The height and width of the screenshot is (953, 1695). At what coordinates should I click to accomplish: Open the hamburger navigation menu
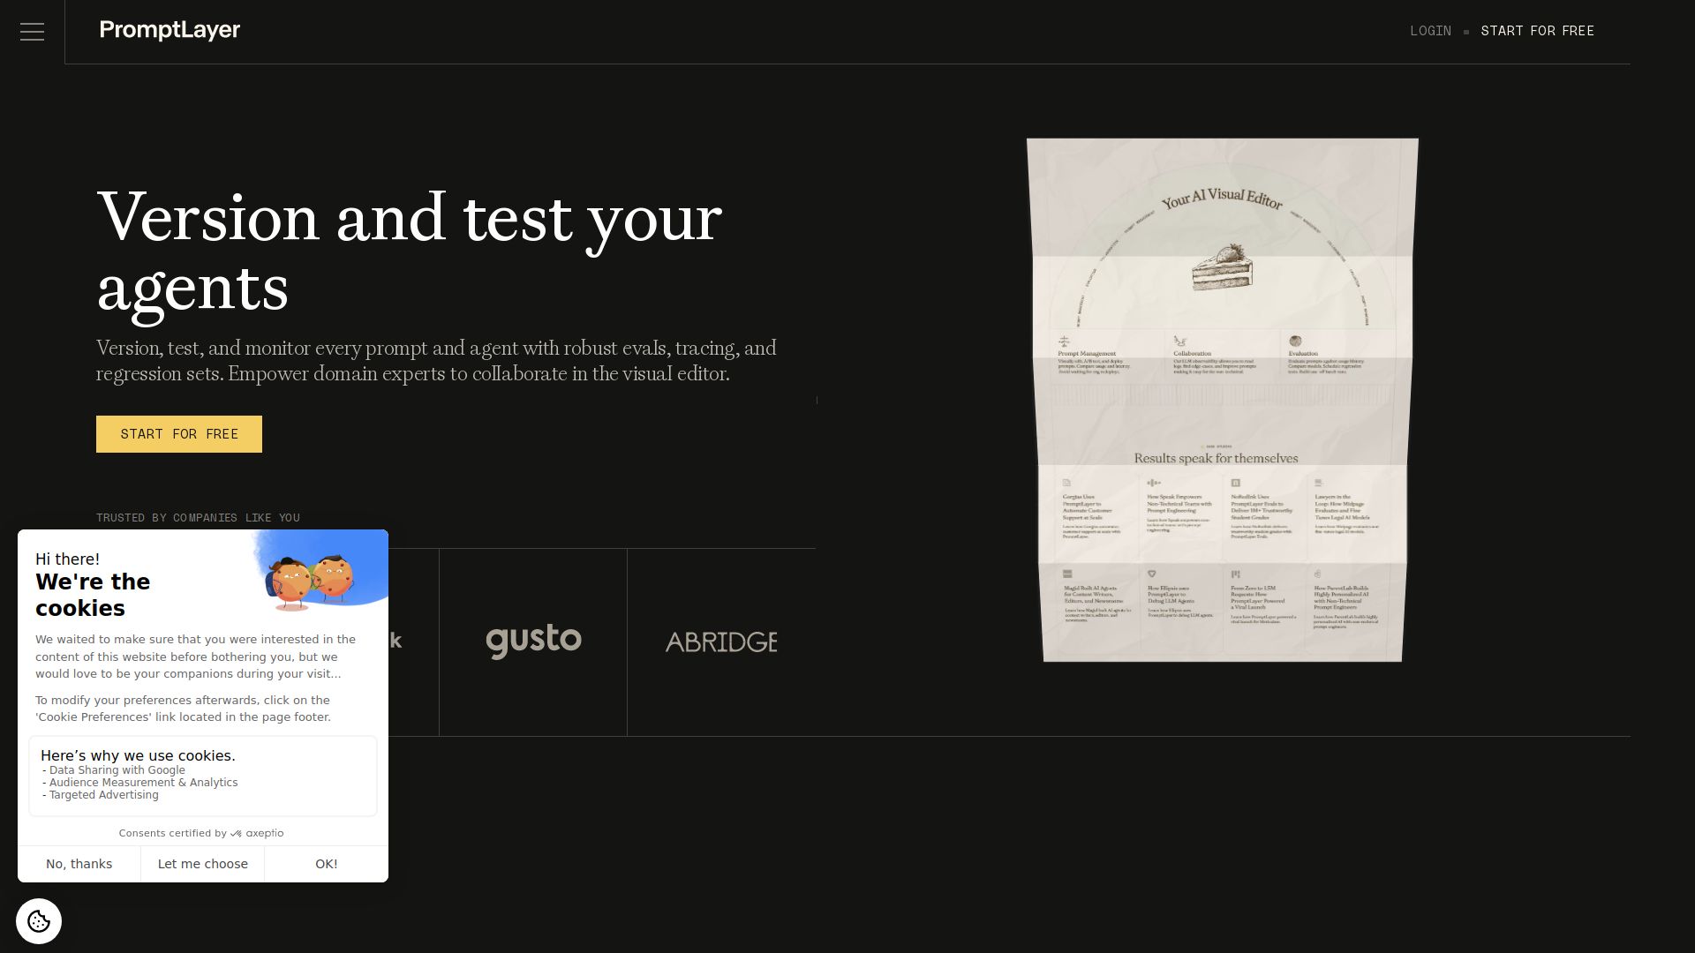pyautogui.click(x=32, y=32)
